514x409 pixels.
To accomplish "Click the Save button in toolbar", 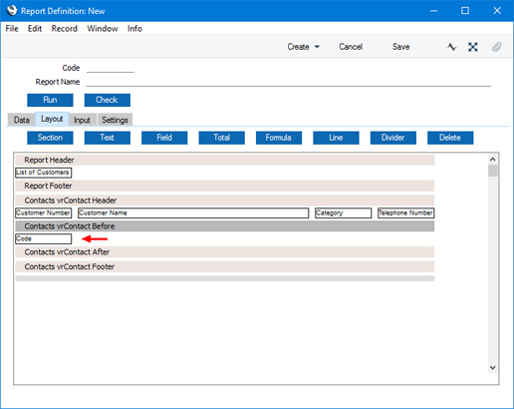I will (400, 47).
